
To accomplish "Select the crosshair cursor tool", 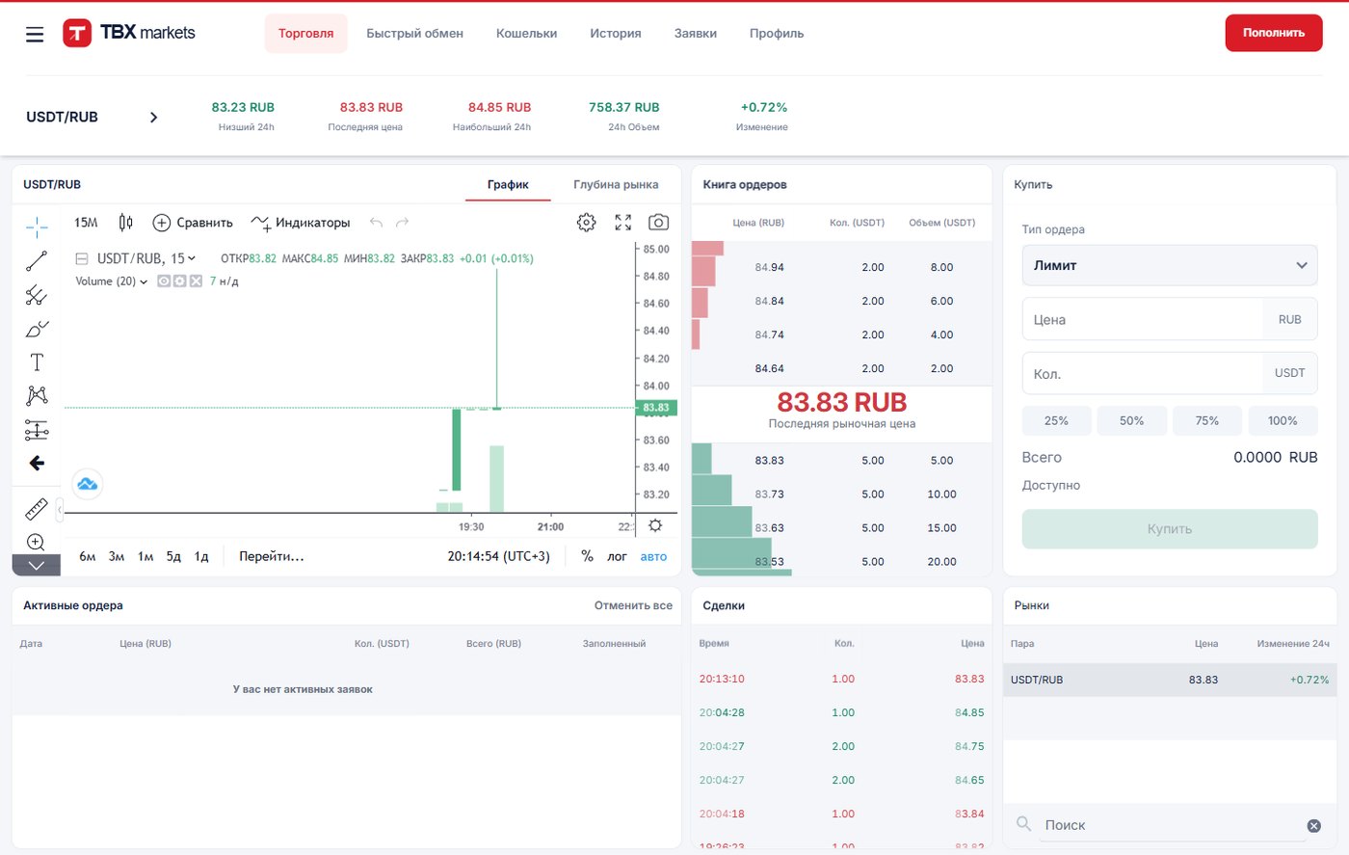I will [x=37, y=227].
